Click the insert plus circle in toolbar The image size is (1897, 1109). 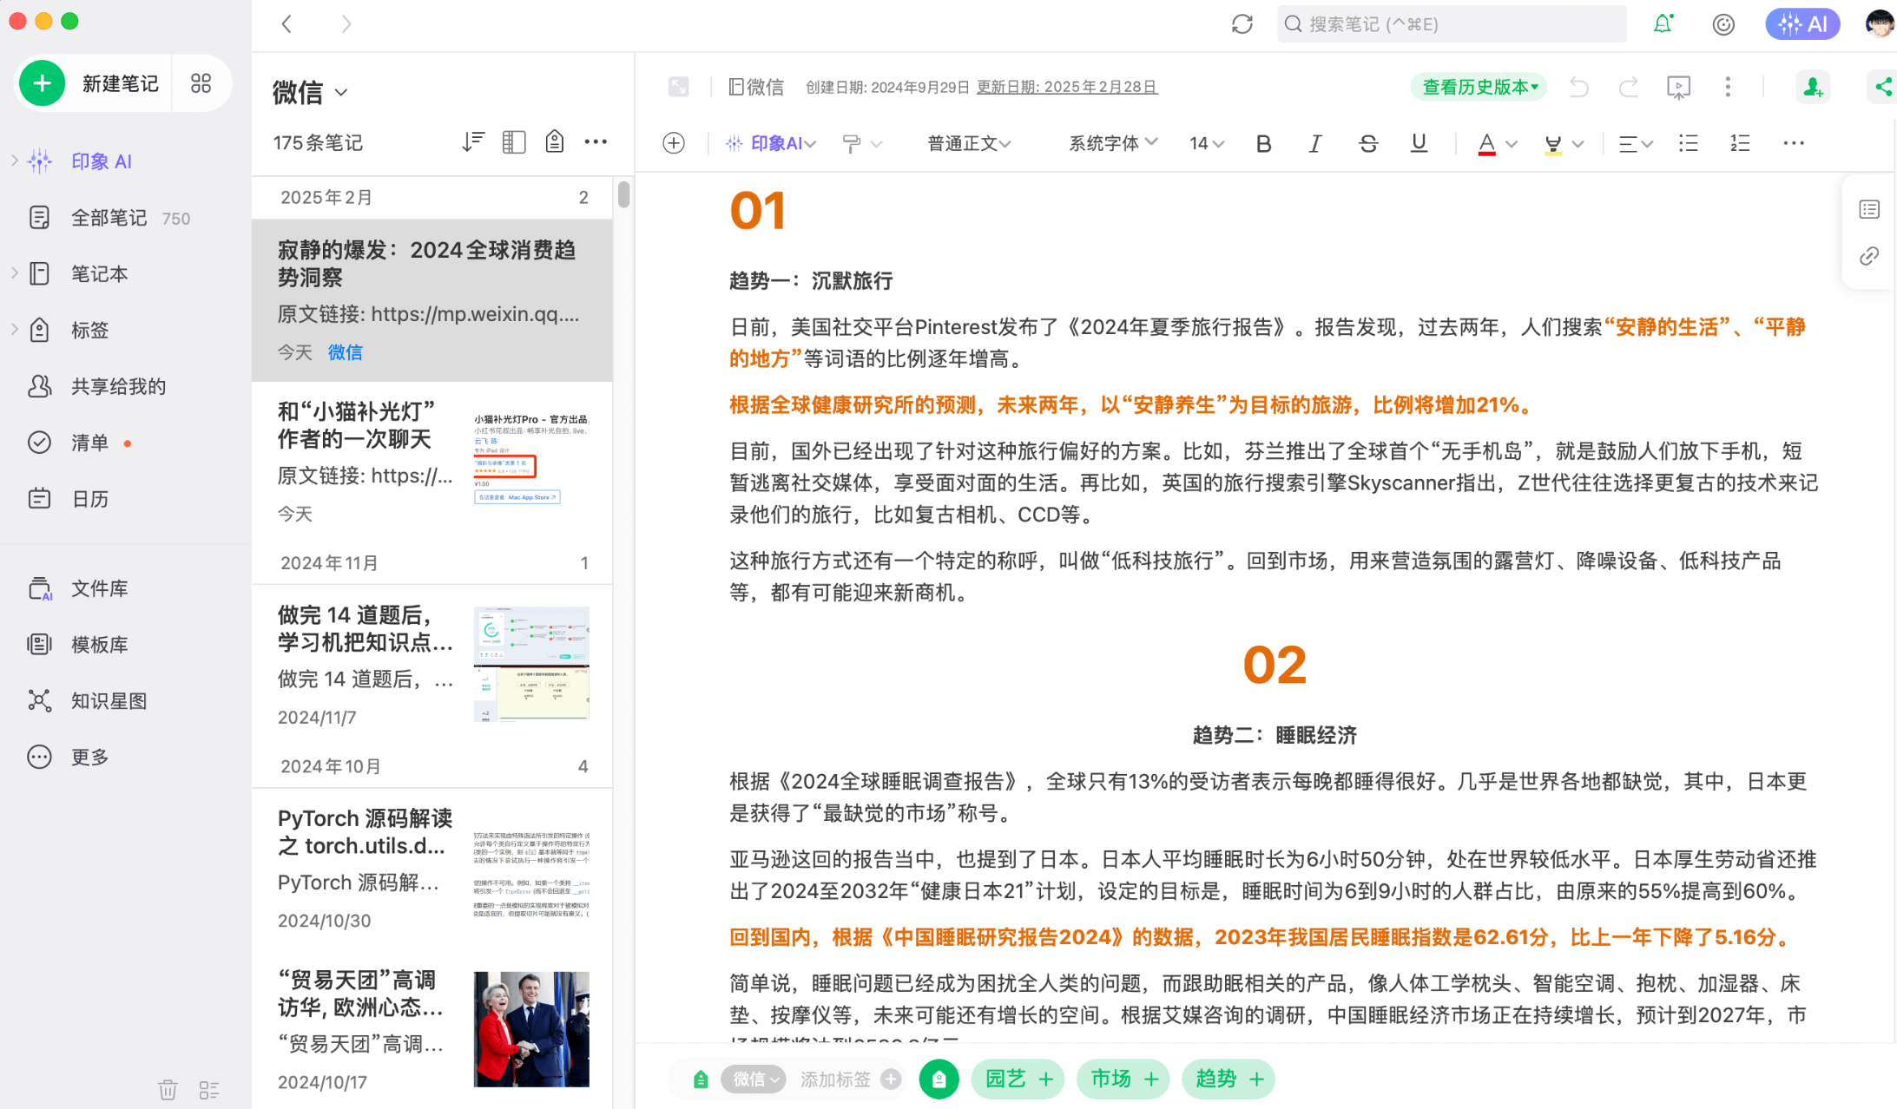point(674,143)
